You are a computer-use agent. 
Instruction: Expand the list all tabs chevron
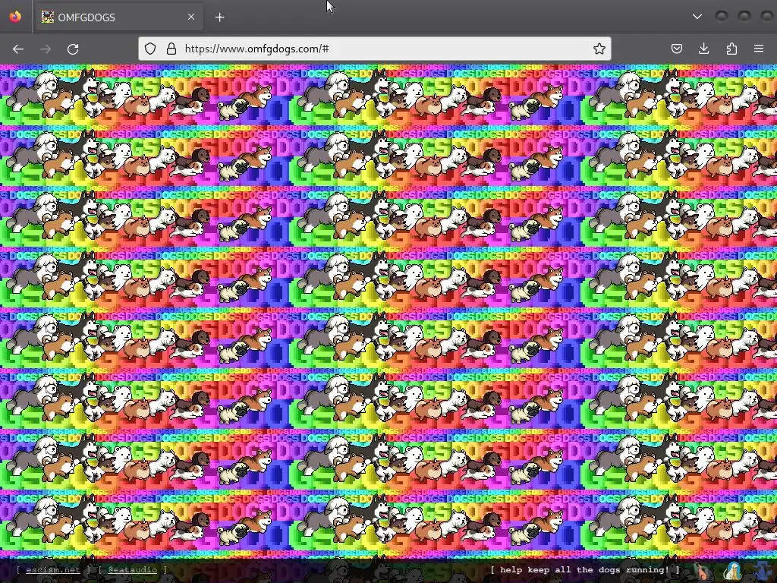[697, 17]
